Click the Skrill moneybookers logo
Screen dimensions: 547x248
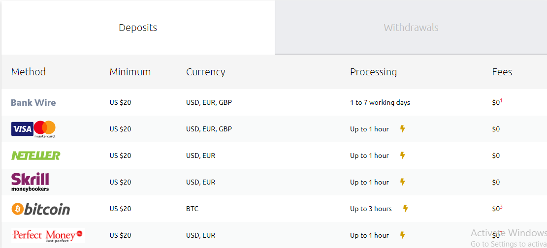[x=30, y=182]
